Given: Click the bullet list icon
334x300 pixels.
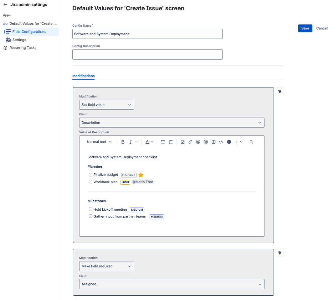Looking at the screenshot, I should [x=163, y=142].
